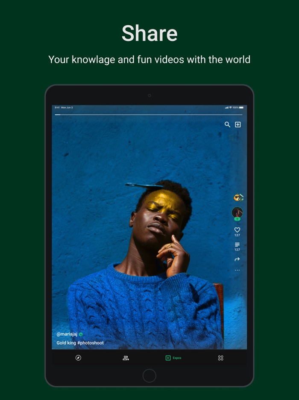Screen dimensions: 299x400
Task: Open search with the magnifier icon
Action: tap(227, 125)
